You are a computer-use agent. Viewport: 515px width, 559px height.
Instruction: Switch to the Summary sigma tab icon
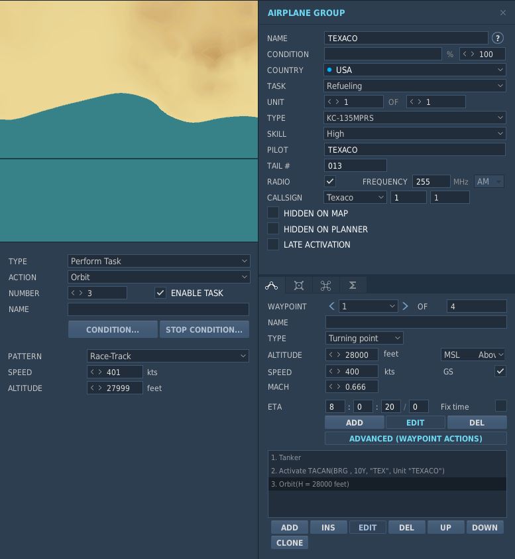pos(353,285)
